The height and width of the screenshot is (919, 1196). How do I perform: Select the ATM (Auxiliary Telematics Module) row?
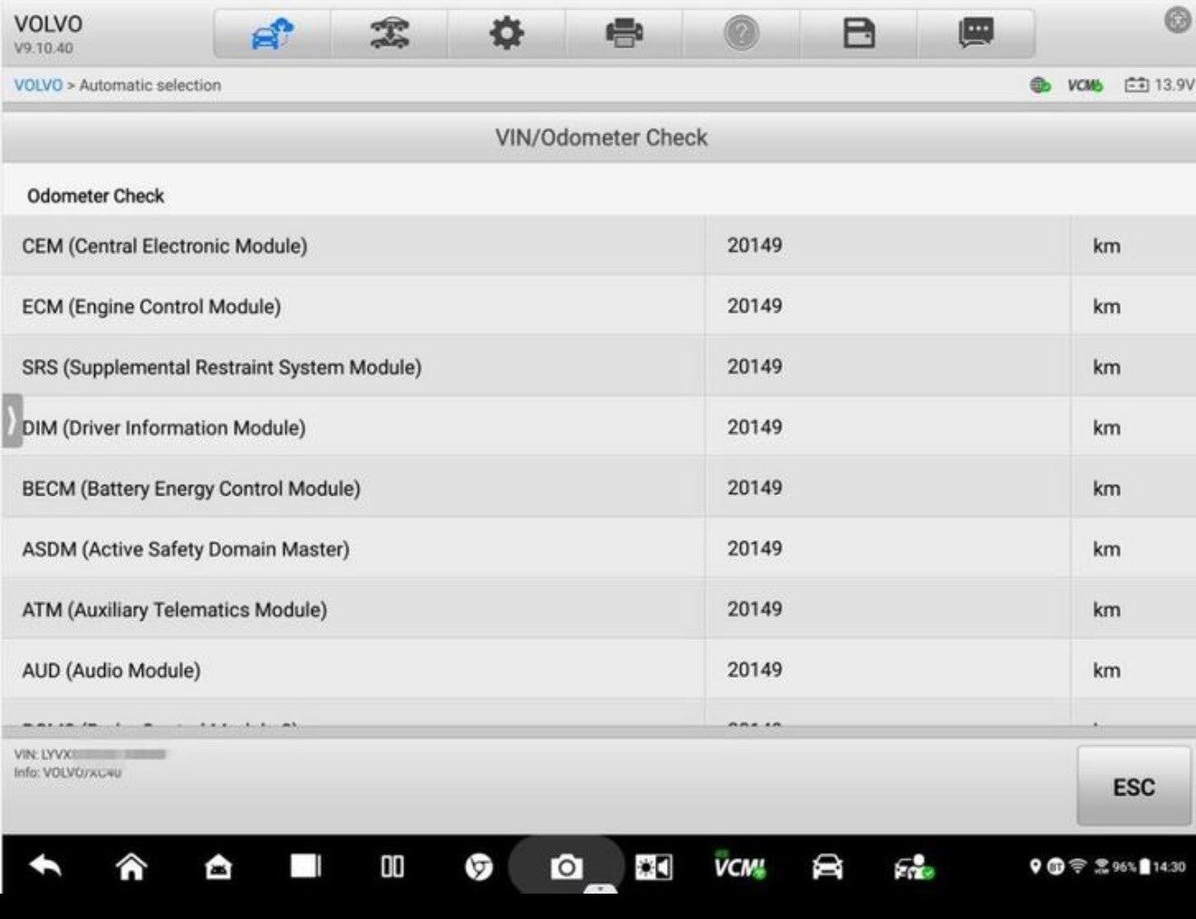coord(598,610)
